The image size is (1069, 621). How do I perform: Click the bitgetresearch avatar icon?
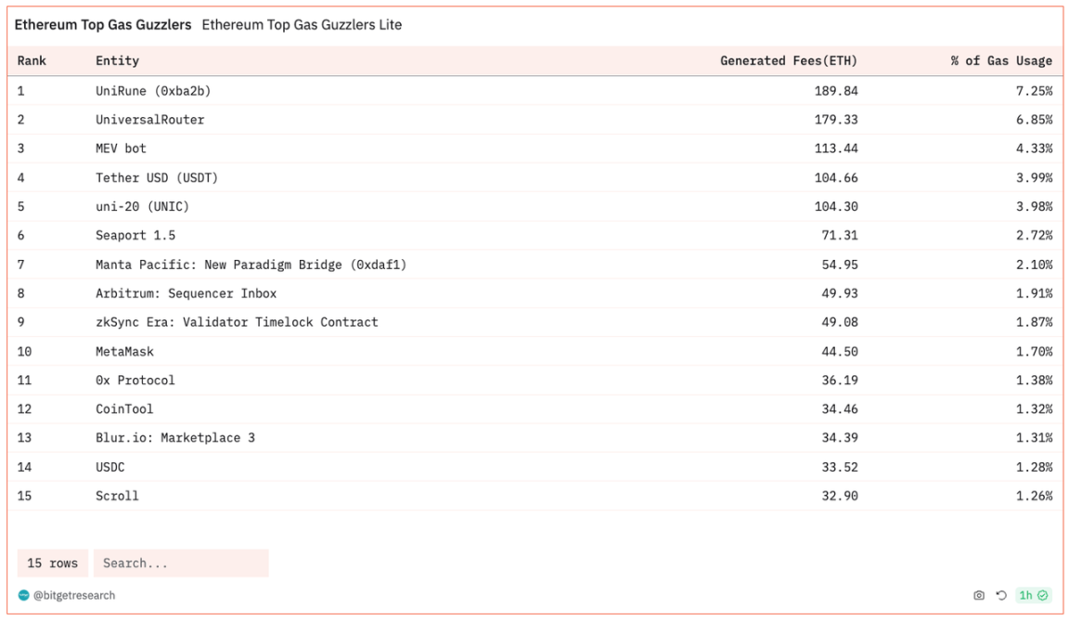coord(23,596)
